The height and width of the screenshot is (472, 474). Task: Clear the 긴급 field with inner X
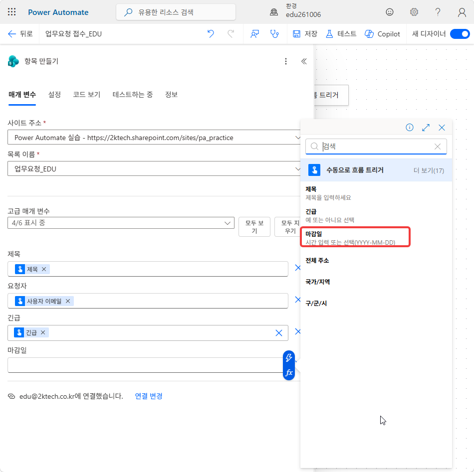coord(279,333)
